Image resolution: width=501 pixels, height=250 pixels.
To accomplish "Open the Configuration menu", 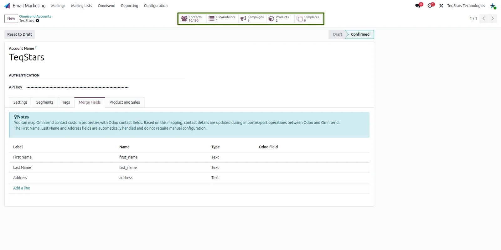I will [156, 6].
